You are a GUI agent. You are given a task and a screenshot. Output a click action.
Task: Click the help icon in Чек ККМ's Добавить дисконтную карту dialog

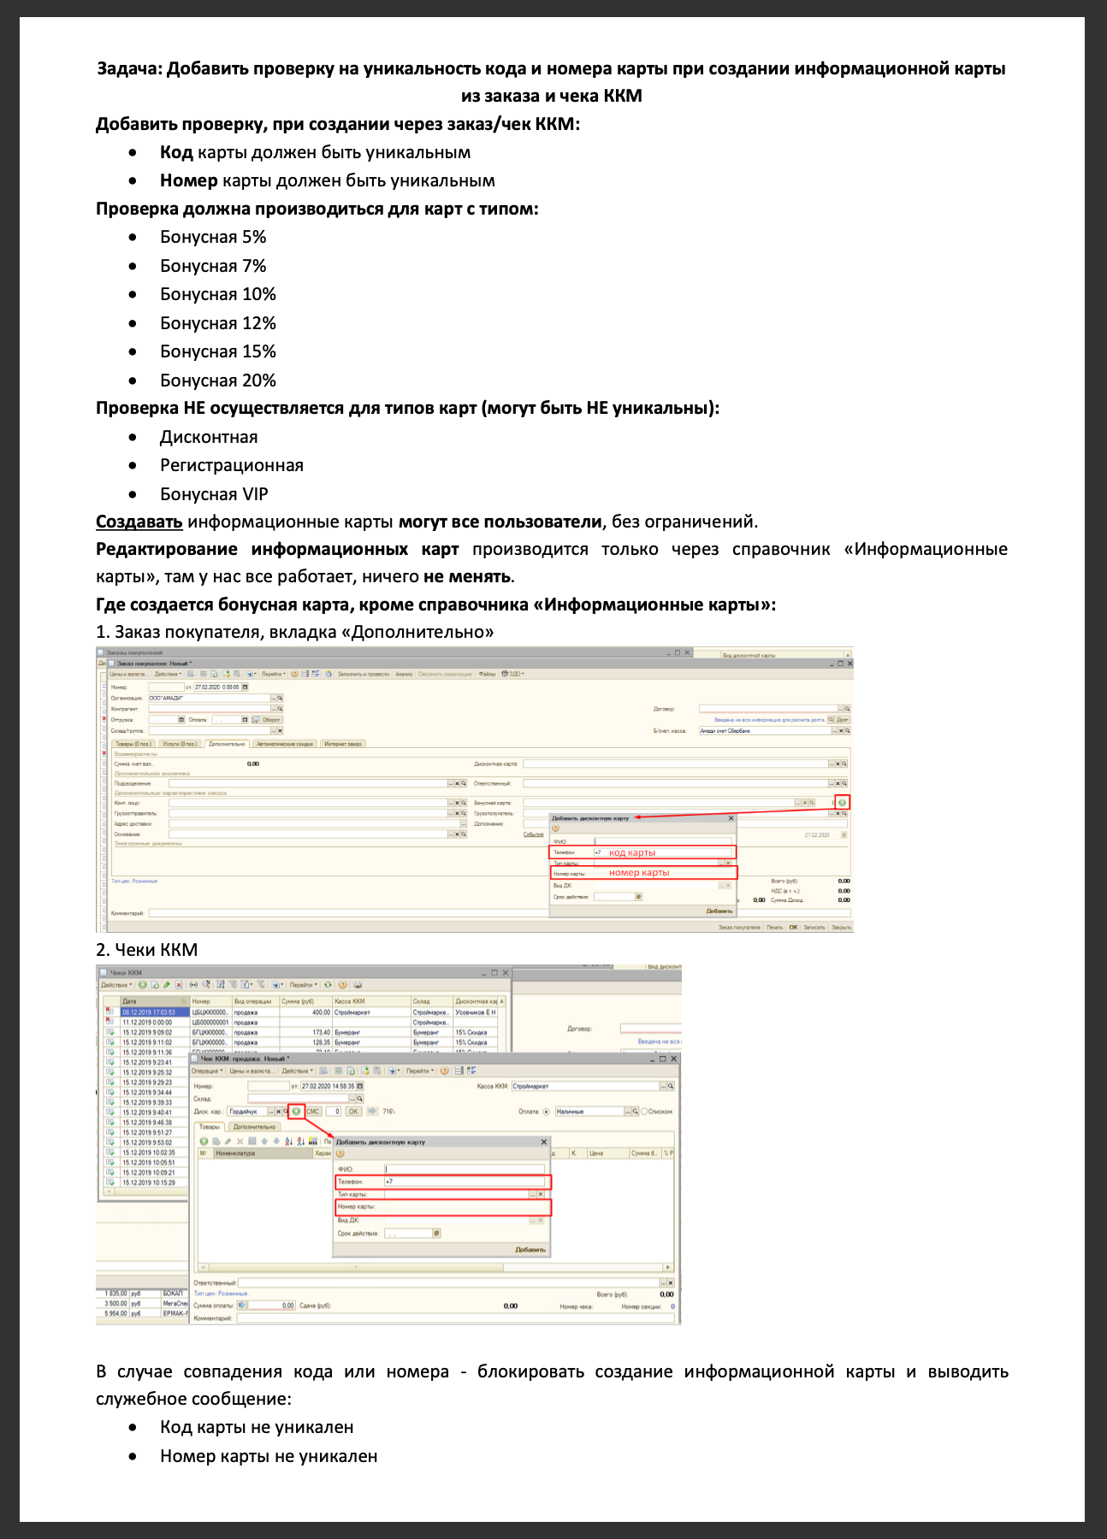pos(340,1153)
